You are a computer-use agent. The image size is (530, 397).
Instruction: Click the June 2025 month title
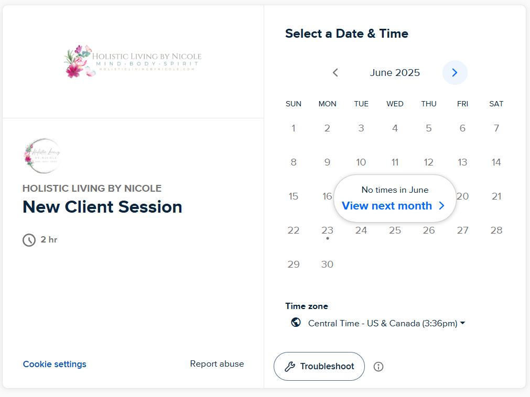click(x=395, y=73)
